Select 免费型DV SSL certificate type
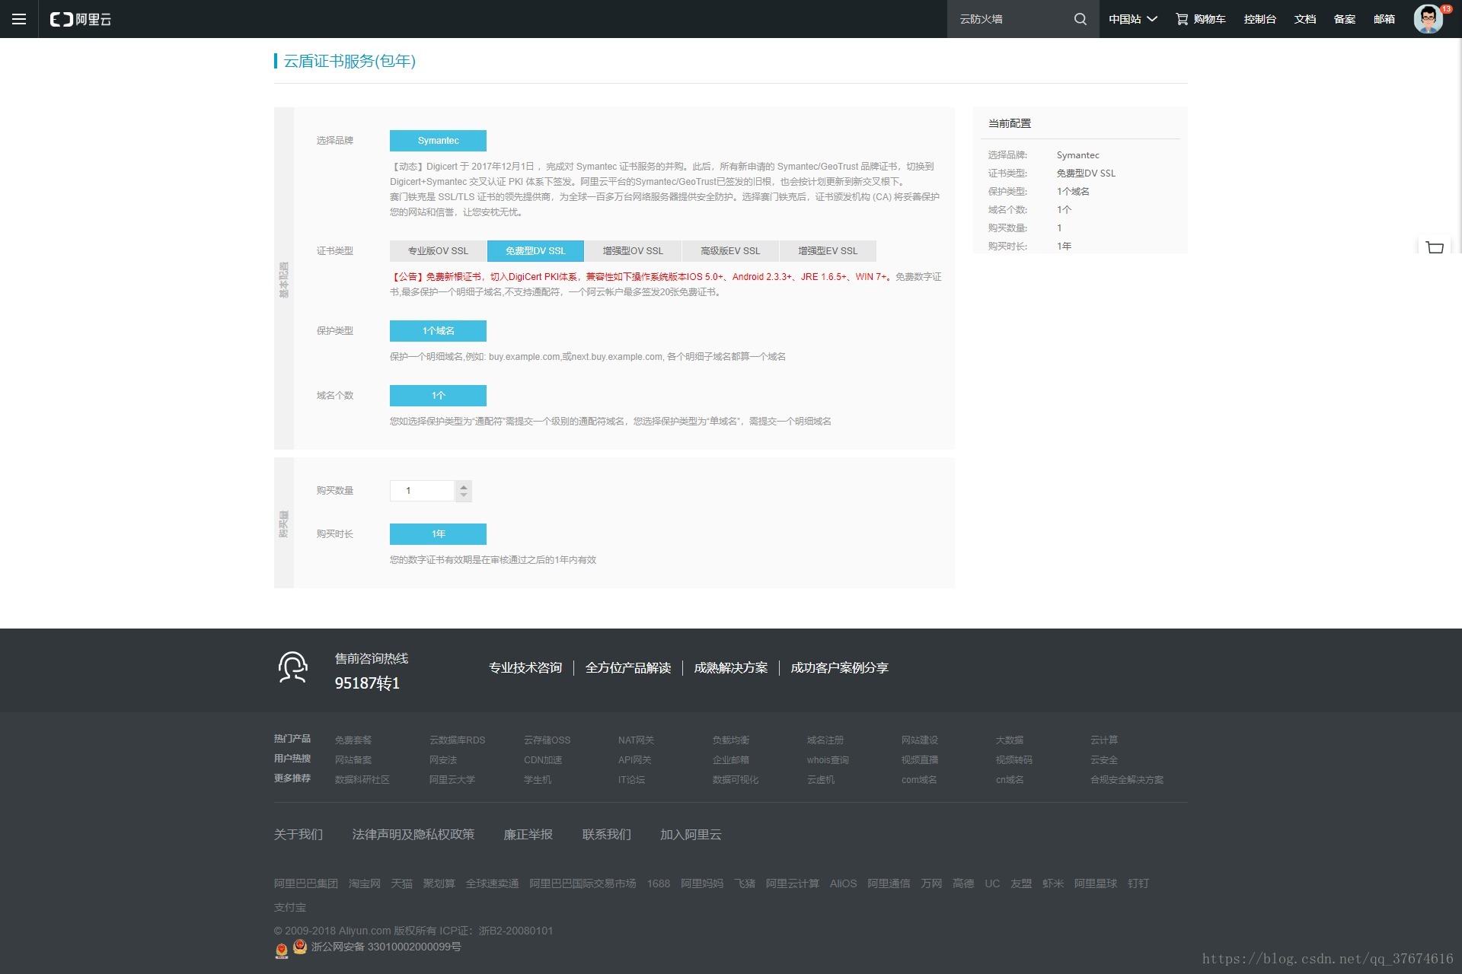 tap(535, 251)
